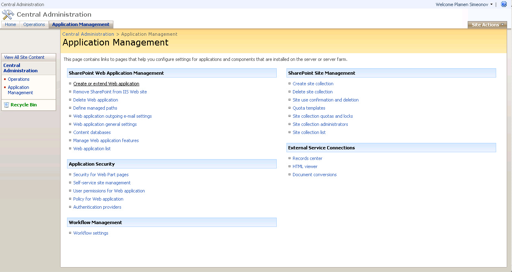The height and width of the screenshot is (272, 512).
Task: Expand the Site Actions menu
Action: click(488, 25)
